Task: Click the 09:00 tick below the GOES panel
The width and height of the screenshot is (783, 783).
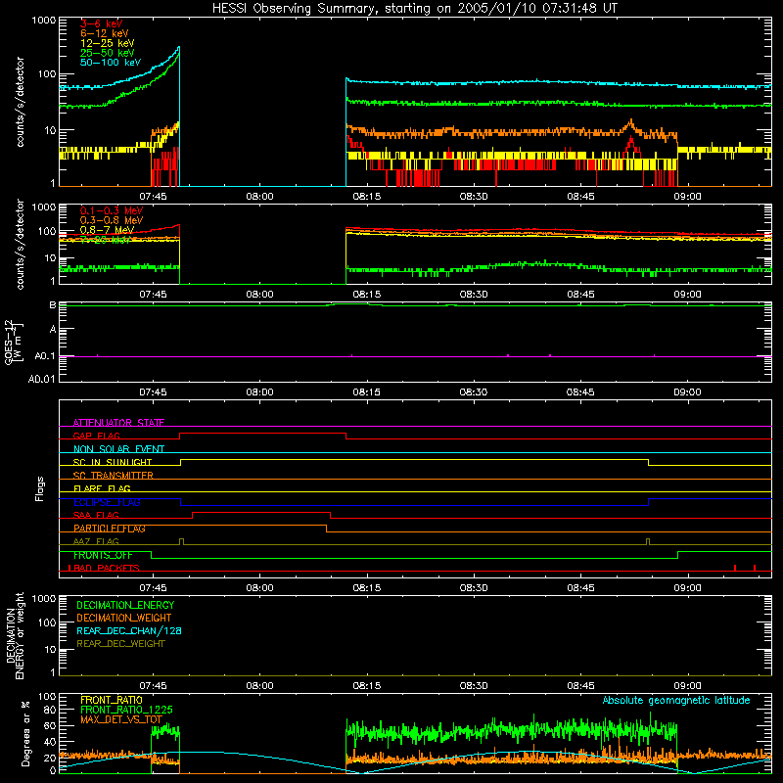Action: 687,392
